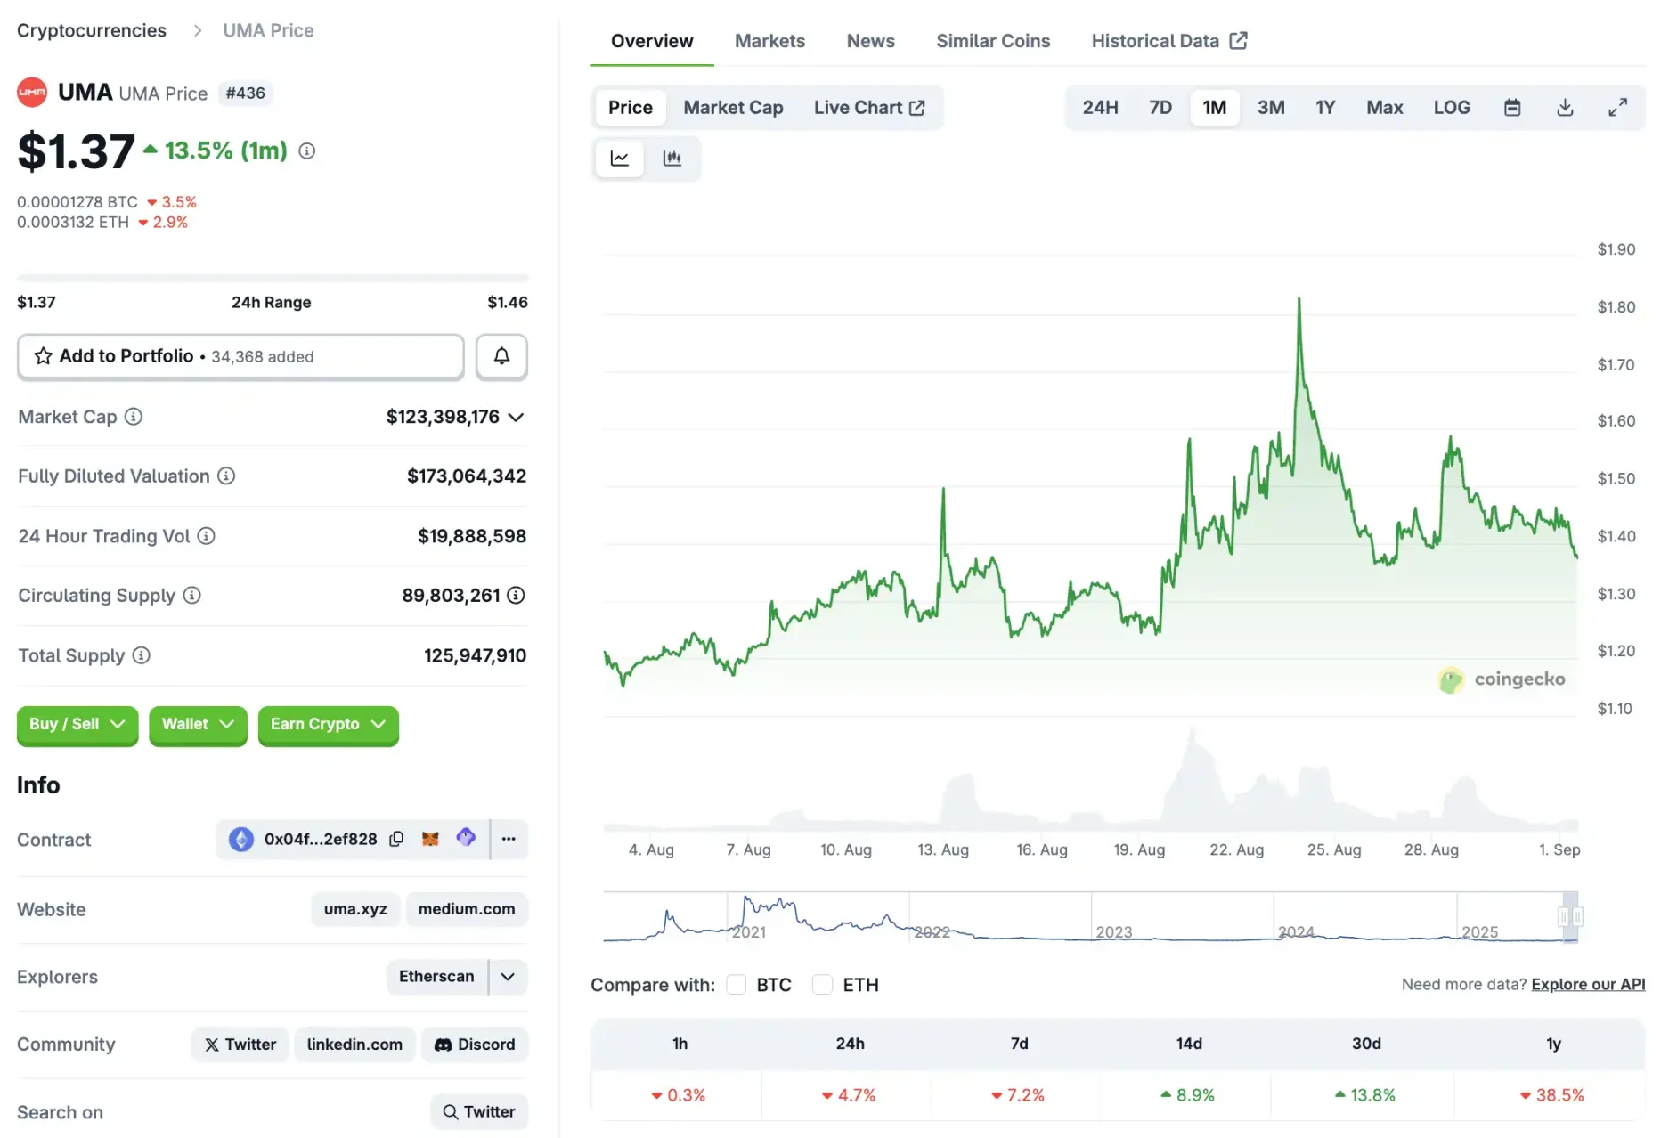Enable the ETH comparison checkbox

tap(822, 984)
